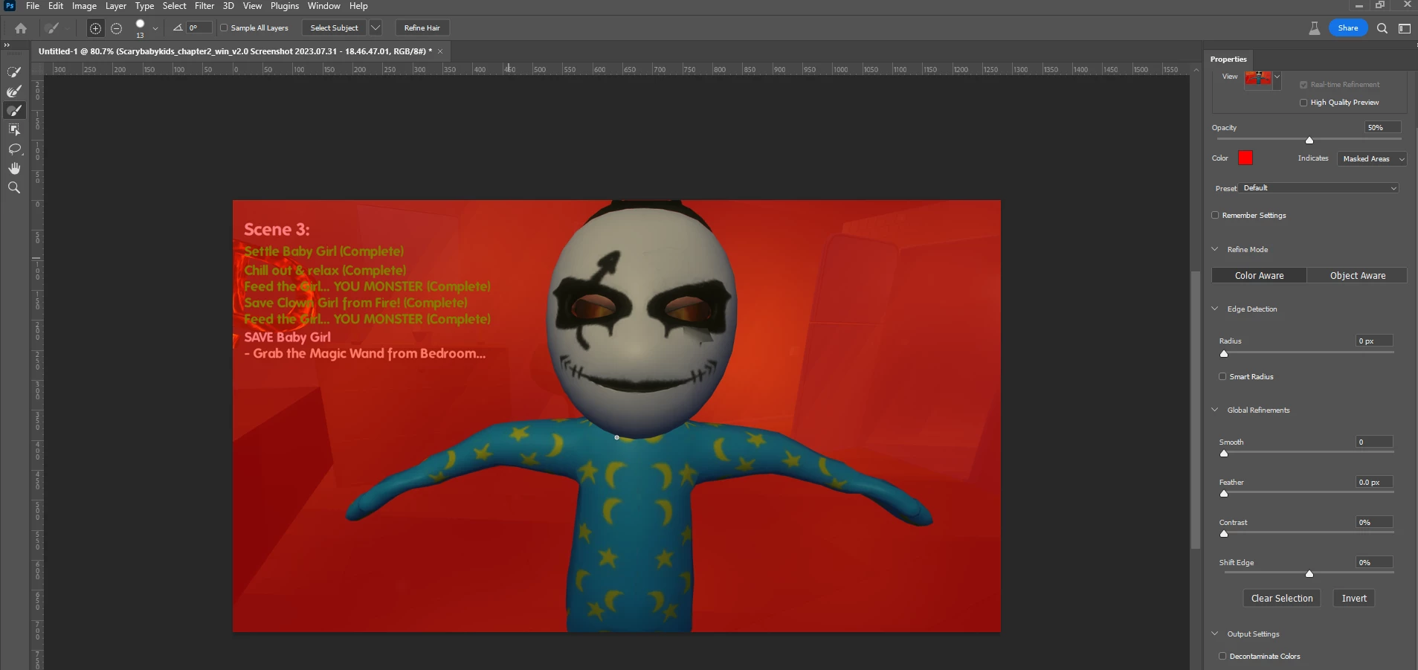The height and width of the screenshot is (670, 1418).
Task: Click the Opacity percentage field
Action: 1382,128
